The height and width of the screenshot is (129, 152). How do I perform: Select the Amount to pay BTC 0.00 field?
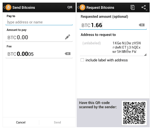click(x=39, y=37)
